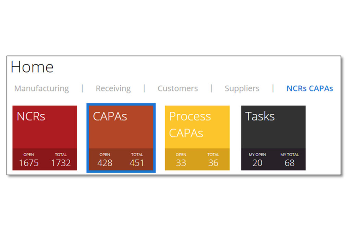
Task: Open the Receiving tab
Action: coord(113,88)
